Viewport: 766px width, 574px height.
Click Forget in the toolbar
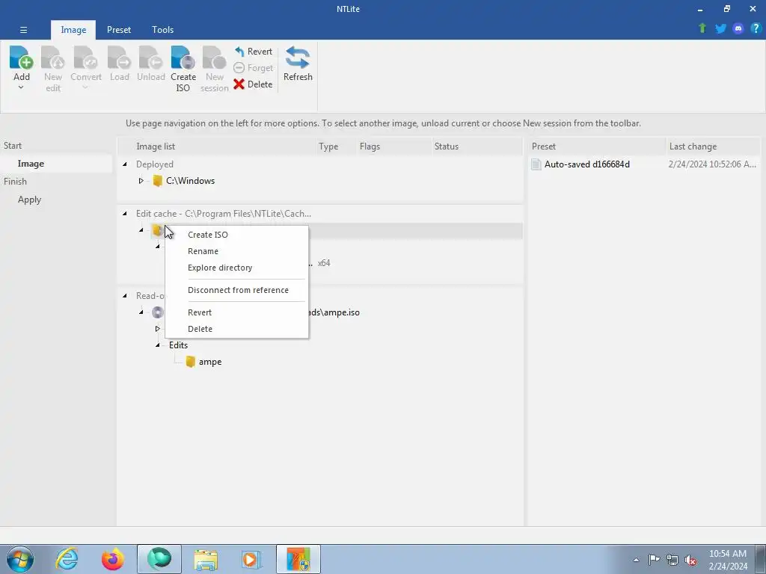(253, 68)
